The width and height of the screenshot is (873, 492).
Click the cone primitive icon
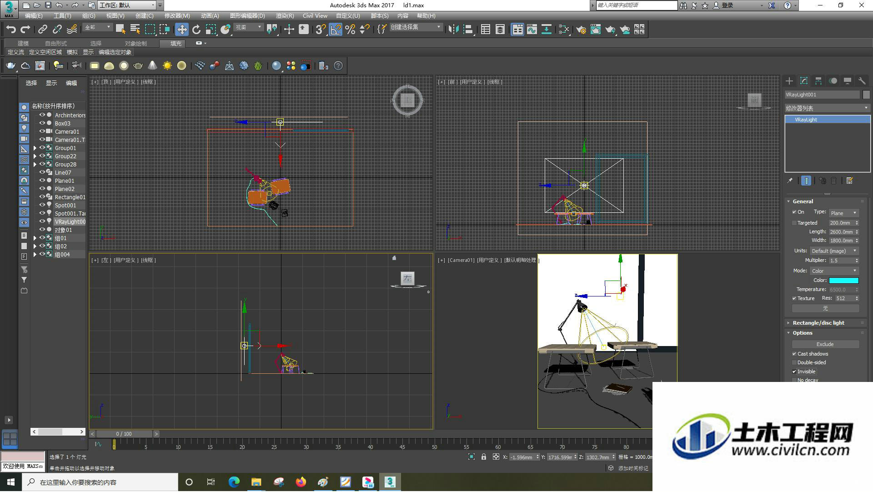click(x=153, y=66)
